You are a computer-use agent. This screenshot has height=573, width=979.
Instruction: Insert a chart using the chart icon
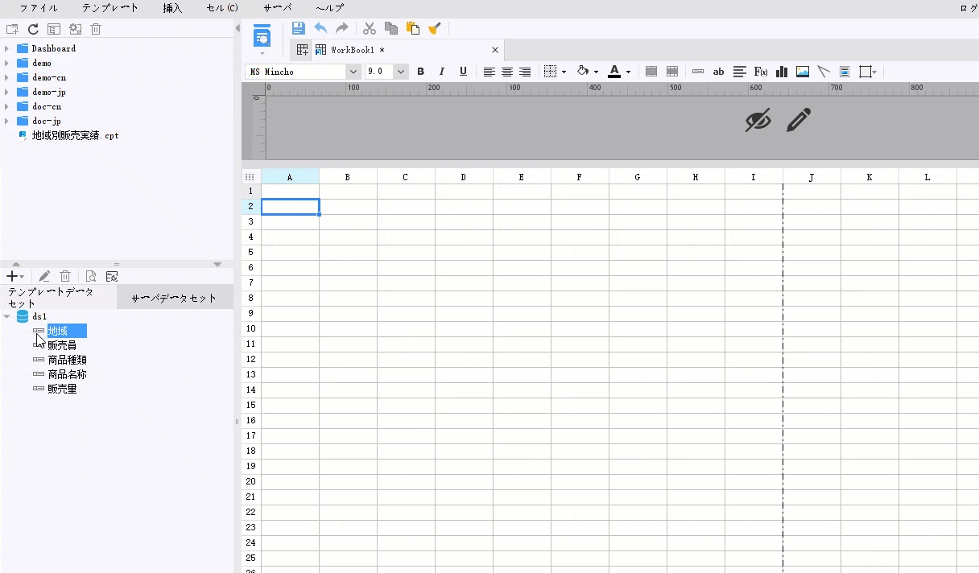point(782,72)
